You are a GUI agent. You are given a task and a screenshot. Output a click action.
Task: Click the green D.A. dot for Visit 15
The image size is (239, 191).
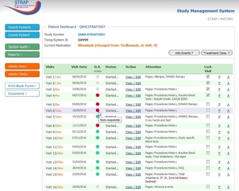coord(98,174)
